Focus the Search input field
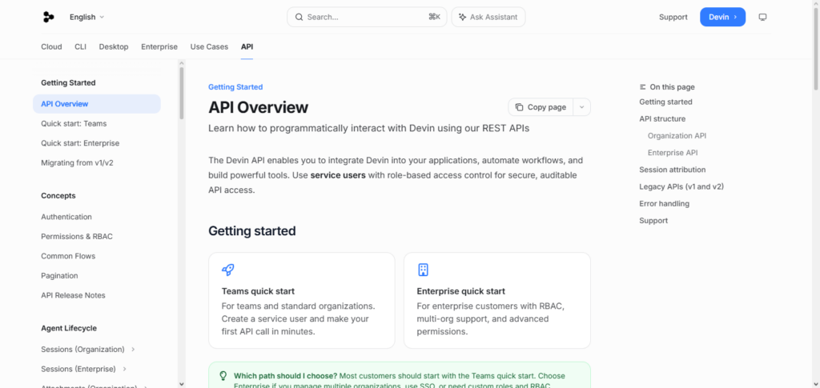Screen dimensions: 820x388 (367, 17)
